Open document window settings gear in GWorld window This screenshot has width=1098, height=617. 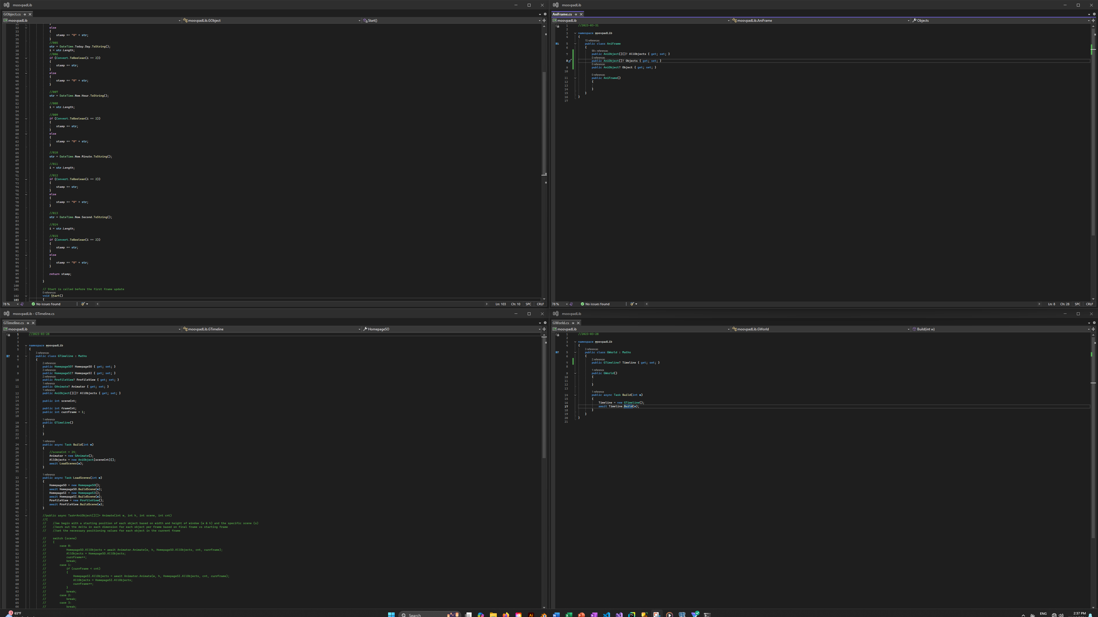click(1094, 323)
